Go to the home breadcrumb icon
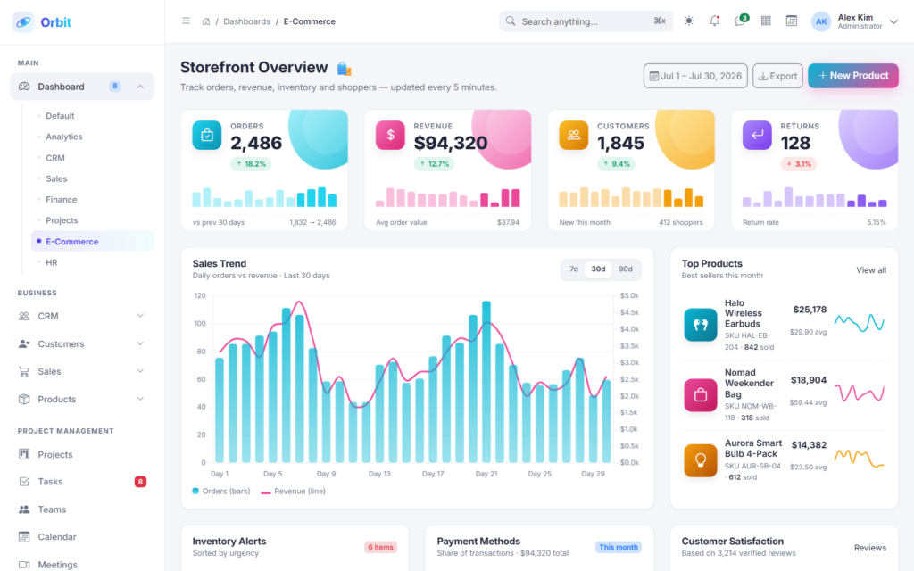Viewport: 914px width, 571px height. point(206,21)
